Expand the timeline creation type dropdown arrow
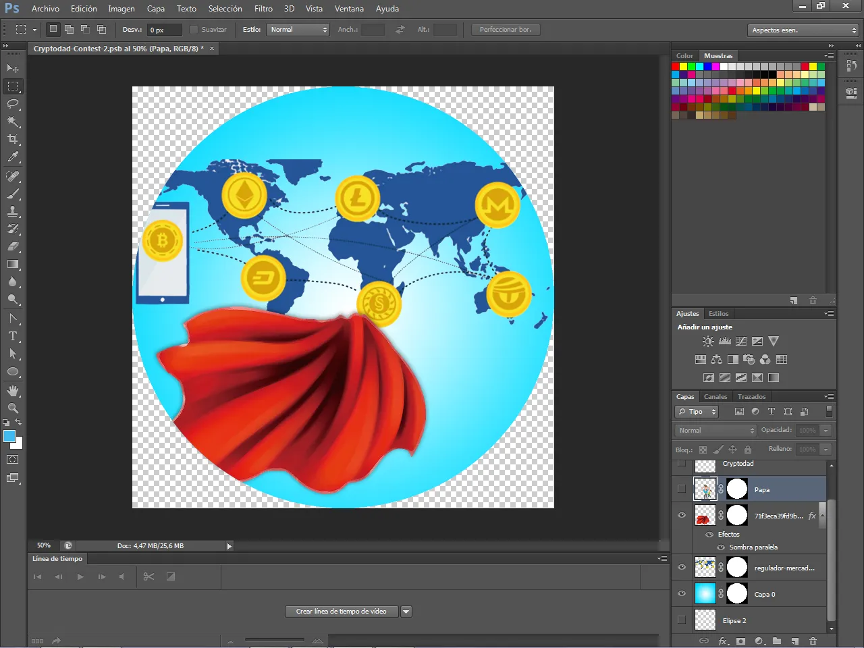This screenshot has height=648, width=864. coord(406,612)
